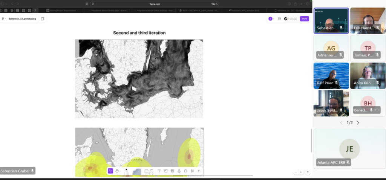The height and width of the screenshot is (180, 386).
Task: Open the Stamp tool
Action: tap(179, 171)
